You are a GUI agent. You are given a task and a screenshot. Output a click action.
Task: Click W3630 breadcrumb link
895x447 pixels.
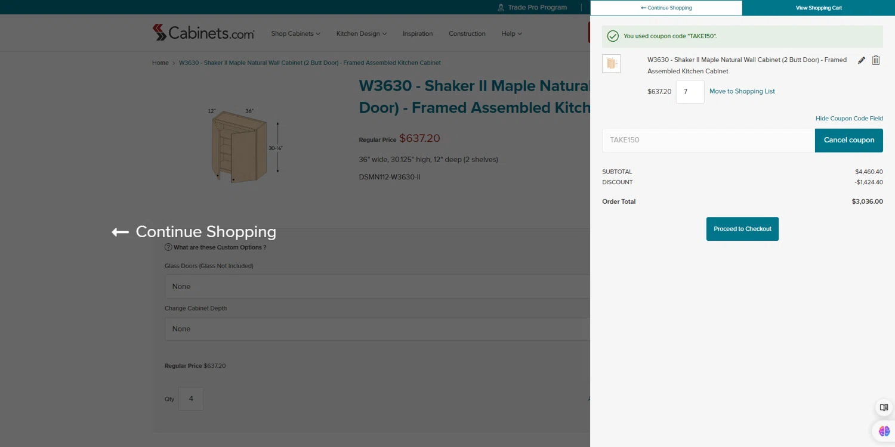(x=310, y=63)
